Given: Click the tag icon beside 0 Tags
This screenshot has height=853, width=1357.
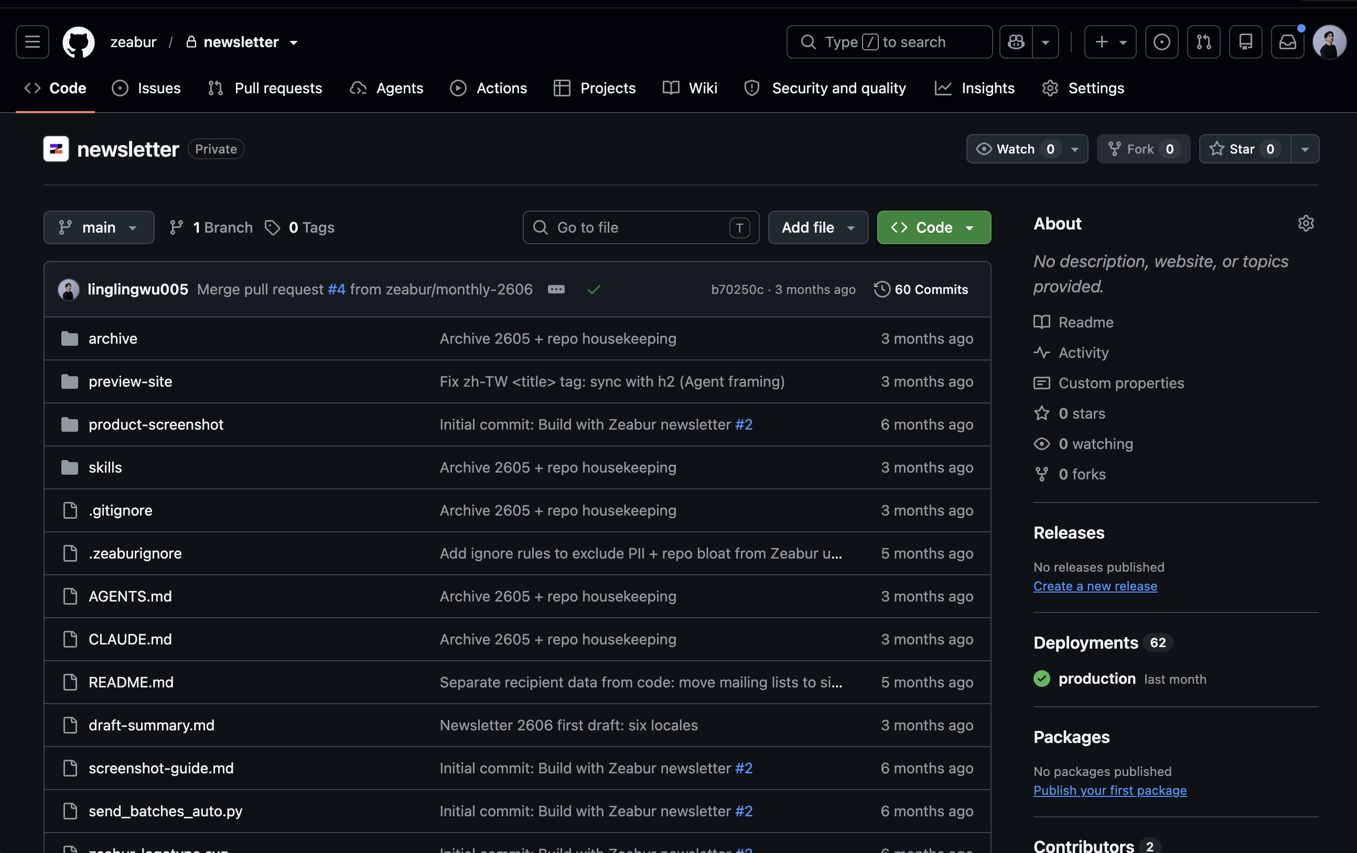Looking at the screenshot, I should [x=272, y=227].
